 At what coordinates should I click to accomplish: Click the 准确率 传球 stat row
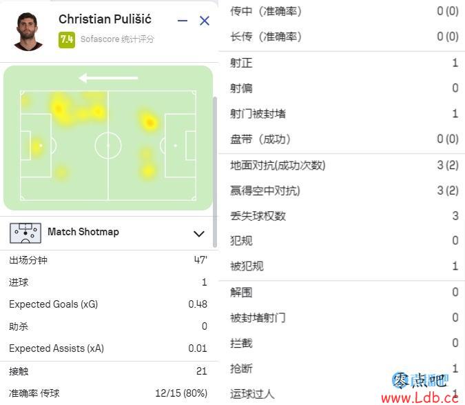coord(108,393)
